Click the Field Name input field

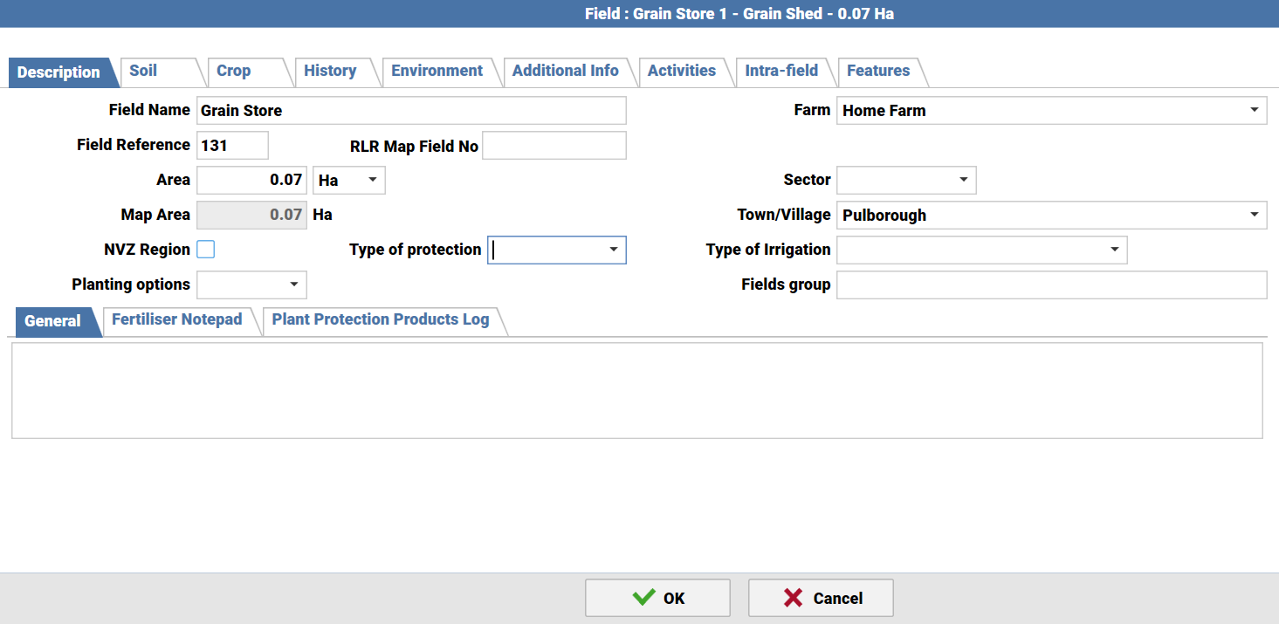[410, 111]
